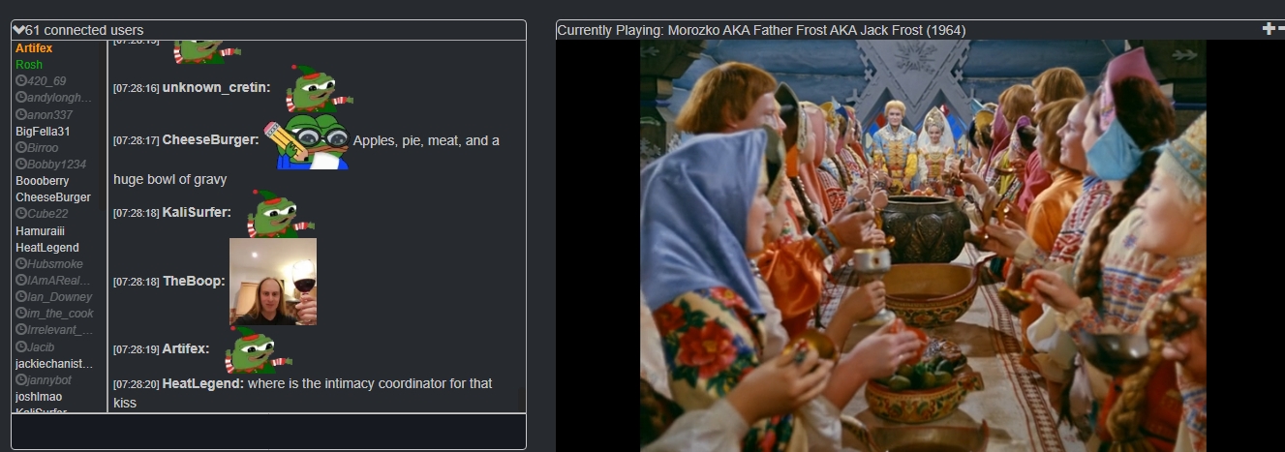Collapse the 61 connected users list
The height and width of the screenshot is (452, 1285).
[19, 30]
